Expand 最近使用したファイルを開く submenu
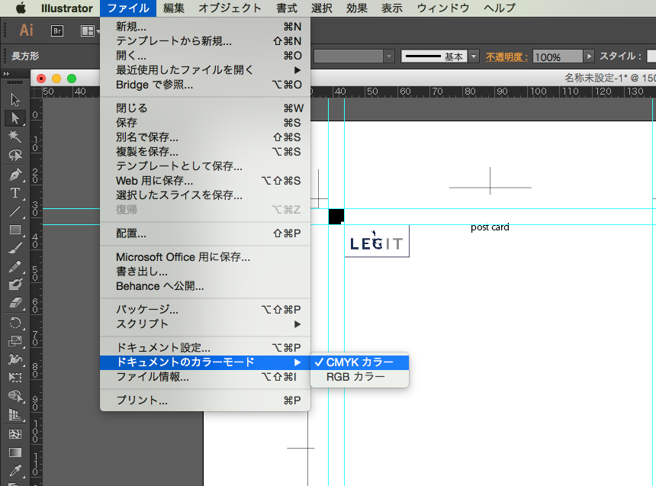 205,70
